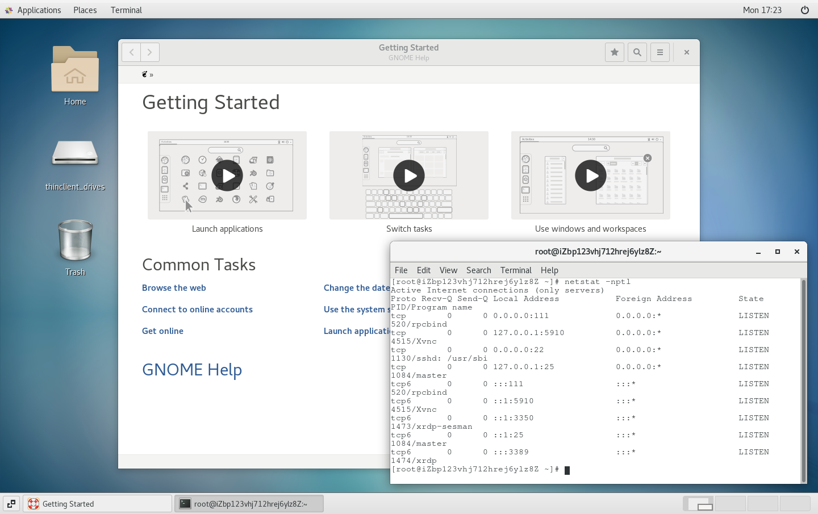
Task: Switch to the fourth workspace in pager
Action: pos(795,504)
